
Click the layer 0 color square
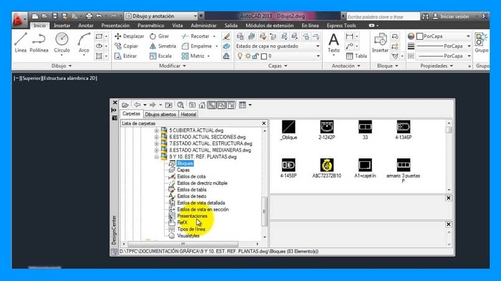(264, 56)
